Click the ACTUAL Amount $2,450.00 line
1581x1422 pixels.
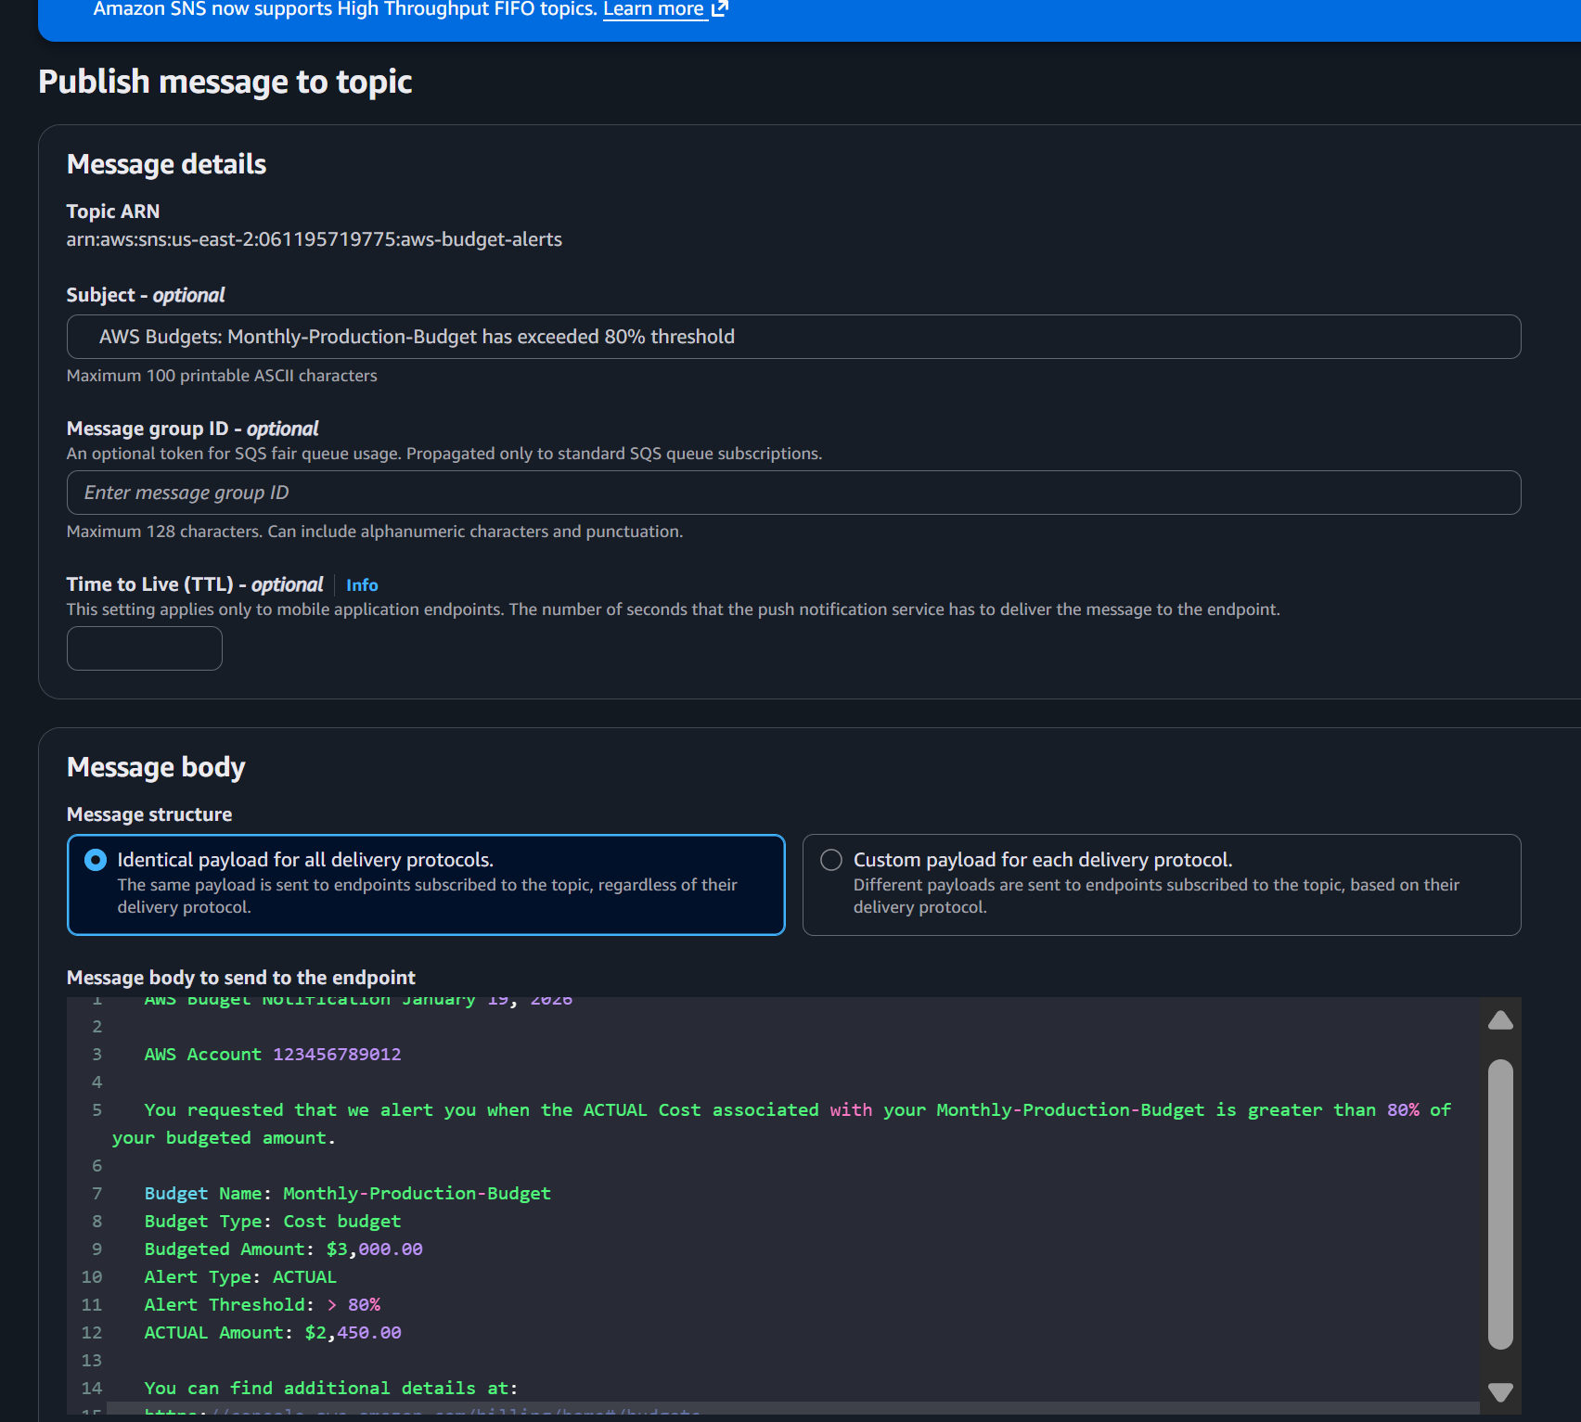point(273,1333)
